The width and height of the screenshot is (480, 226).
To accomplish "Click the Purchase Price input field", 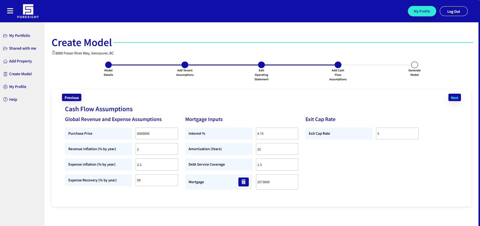I will pos(157,134).
